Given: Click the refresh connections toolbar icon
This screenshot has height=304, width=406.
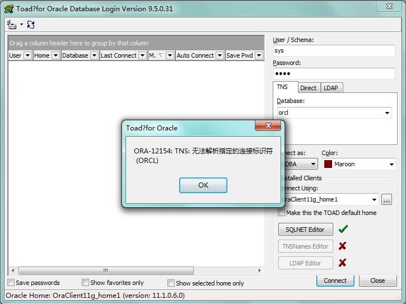Looking at the screenshot, I should pyautogui.click(x=31, y=25).
